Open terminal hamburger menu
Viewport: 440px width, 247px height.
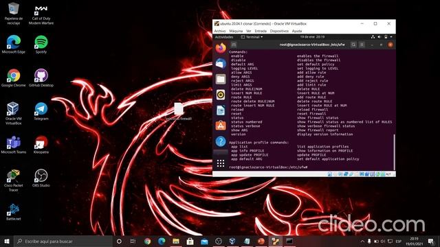[x=362, y=45]
